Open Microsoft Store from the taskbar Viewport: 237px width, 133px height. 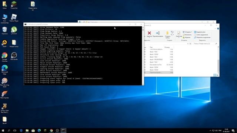[x=33, y=130]
